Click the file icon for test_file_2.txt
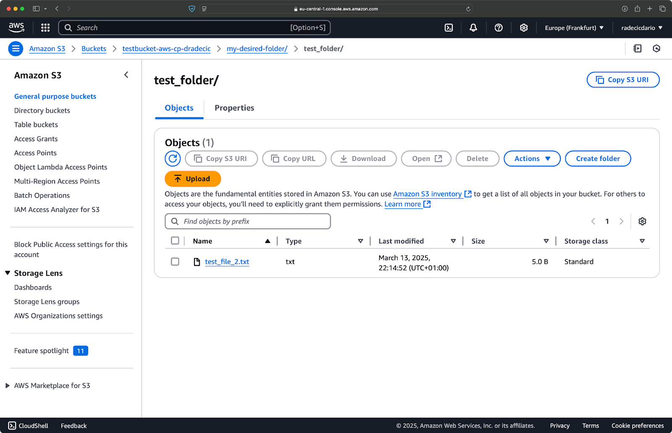The width and height of the screenshot is (672, 433). click(x=197, y=261)
